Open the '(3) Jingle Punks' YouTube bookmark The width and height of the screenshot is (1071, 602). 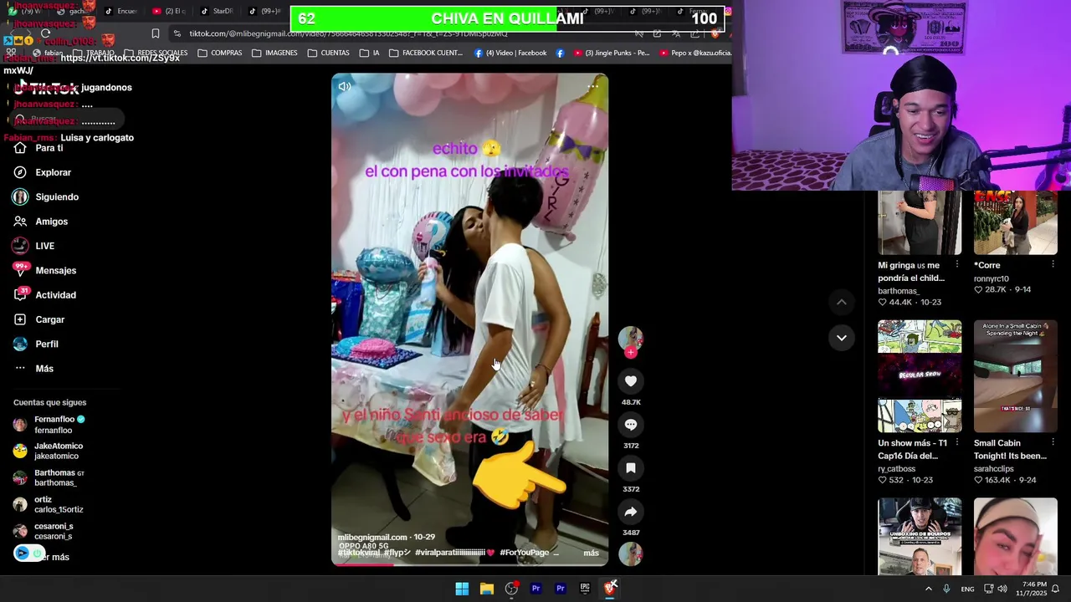(611, 53)
